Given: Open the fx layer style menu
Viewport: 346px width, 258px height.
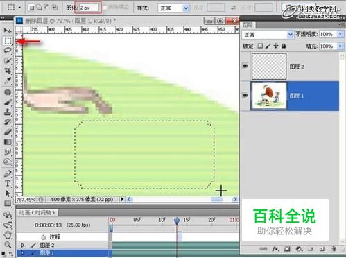Looking at the screenshot, I should tap(275, 249).
